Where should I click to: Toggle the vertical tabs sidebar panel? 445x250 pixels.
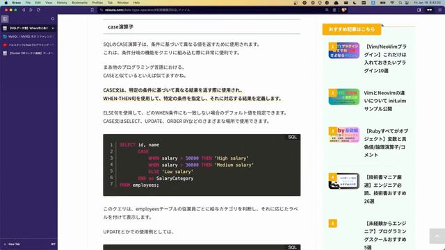(5, 19)
